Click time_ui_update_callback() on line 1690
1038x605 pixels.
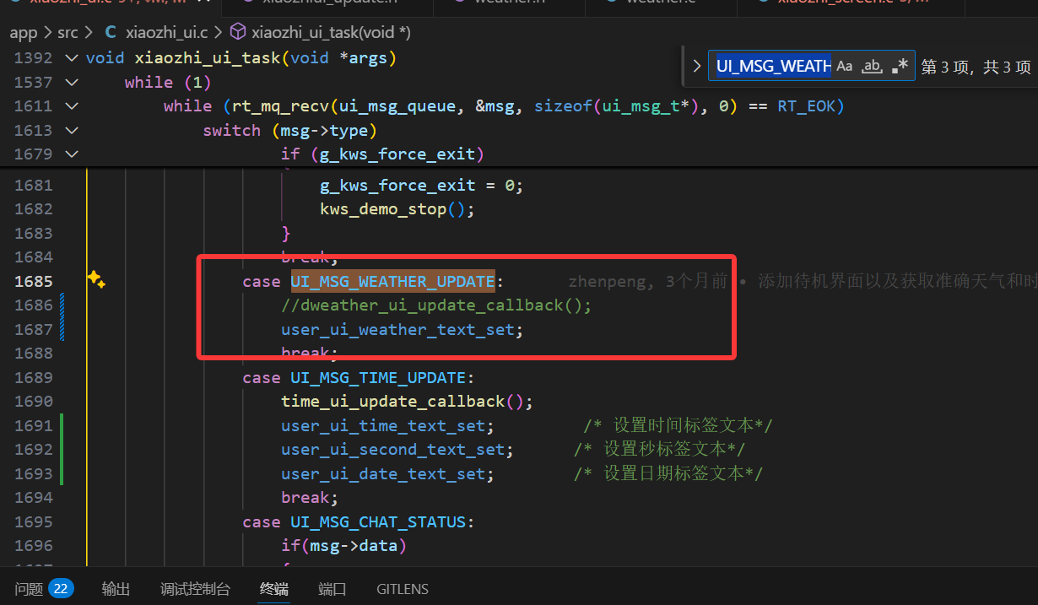(408, 401)
